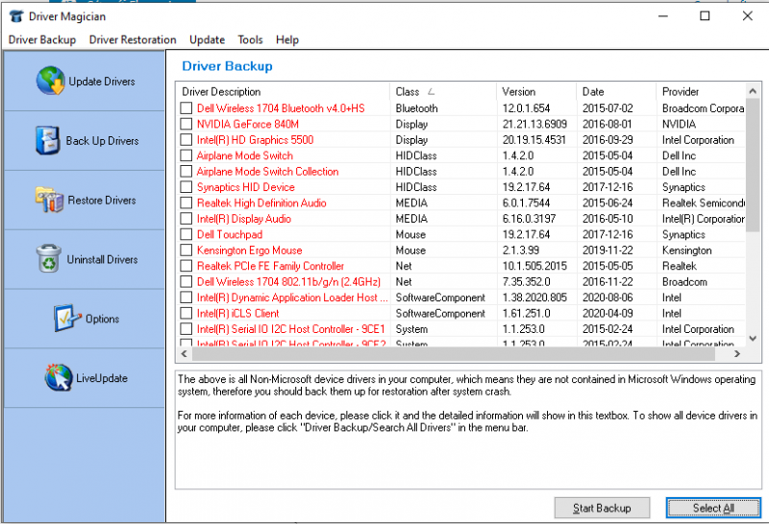Click the Uninstall Drivers recycle bin icon
This screenshot has height=524, width=769.
[x=48, y=260]
